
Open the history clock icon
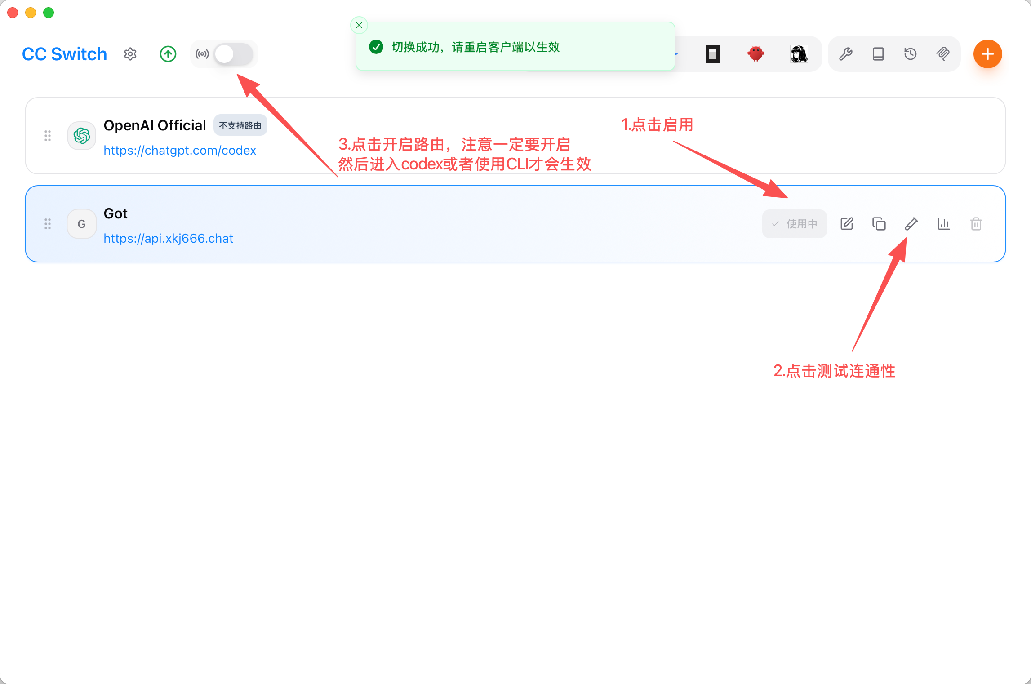[x=911, y=54]
